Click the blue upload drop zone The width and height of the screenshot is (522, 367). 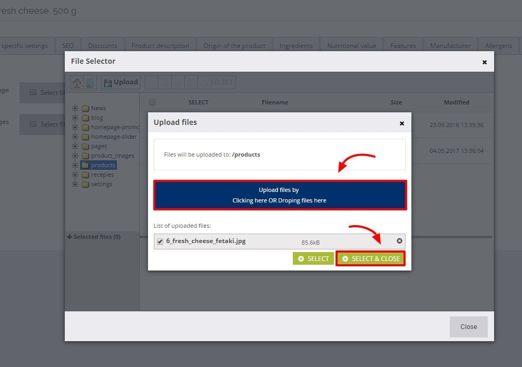(x=280, y=195)
